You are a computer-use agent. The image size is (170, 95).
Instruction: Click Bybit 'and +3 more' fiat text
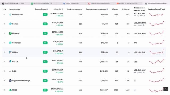tap(138, 72)
